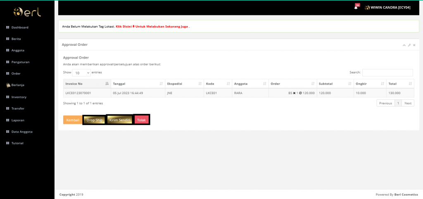Screen dimensions: 423x199
Task: Click the Berl logo
Action: (x=27, y=12)
